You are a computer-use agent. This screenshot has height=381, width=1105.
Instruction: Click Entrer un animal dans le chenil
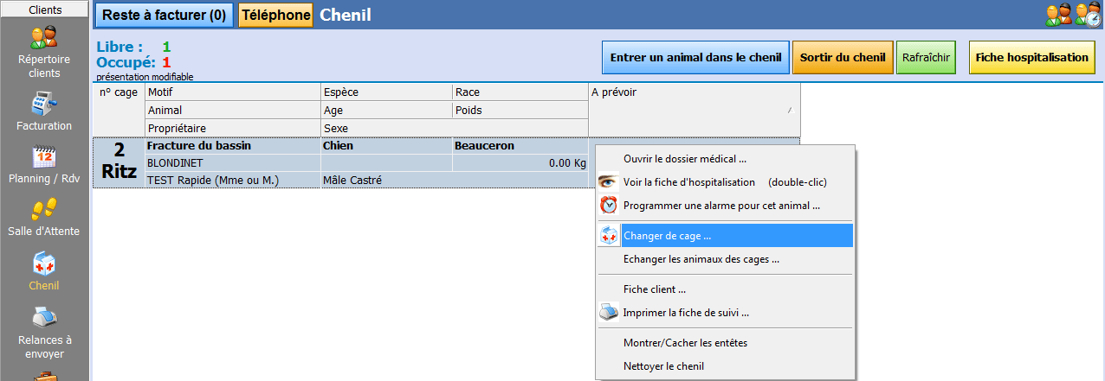pos(696,58)
